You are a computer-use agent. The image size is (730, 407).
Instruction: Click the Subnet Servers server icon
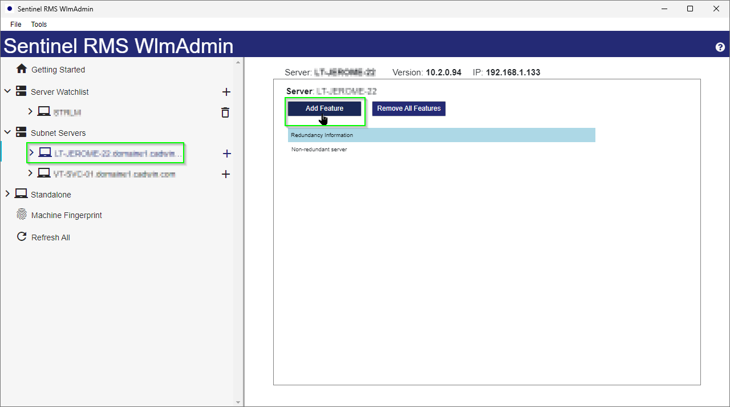tap(21, 132)
